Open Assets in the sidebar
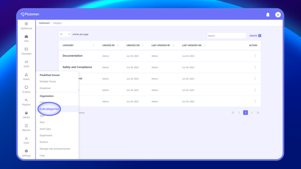 coord(26,77)
